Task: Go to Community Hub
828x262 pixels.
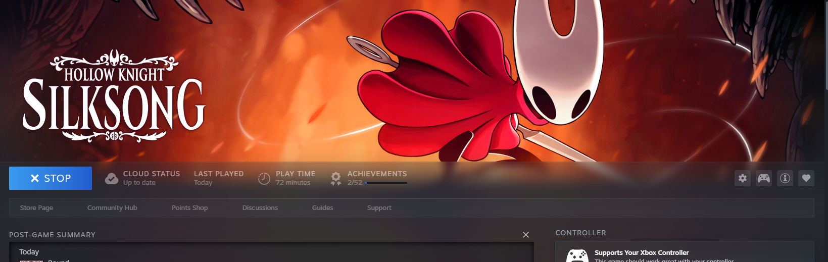Action: point(112,208)
